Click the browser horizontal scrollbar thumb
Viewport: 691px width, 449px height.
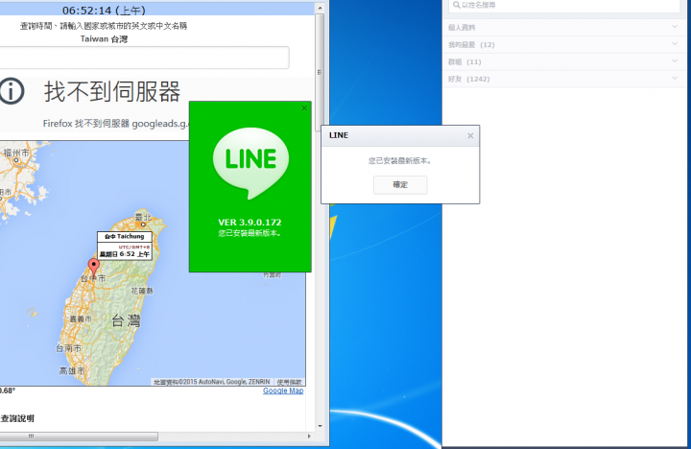79,437
